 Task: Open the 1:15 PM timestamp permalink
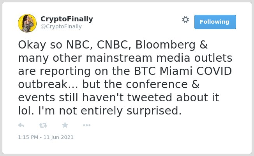[28, 137]
